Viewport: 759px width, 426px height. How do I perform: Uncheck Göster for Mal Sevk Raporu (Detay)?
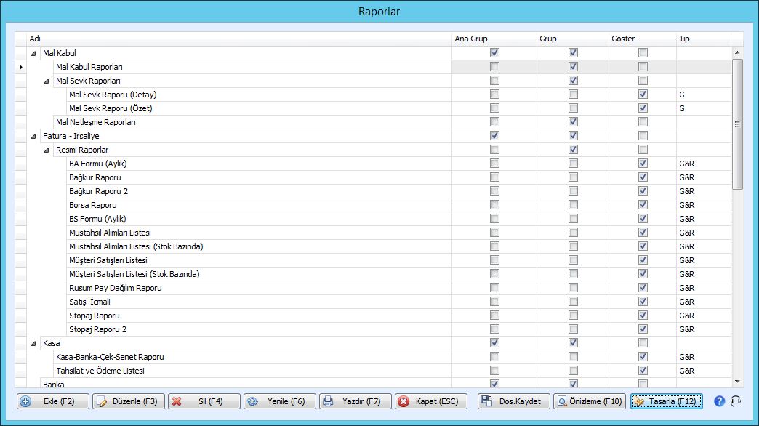click(x=643, y=94)
